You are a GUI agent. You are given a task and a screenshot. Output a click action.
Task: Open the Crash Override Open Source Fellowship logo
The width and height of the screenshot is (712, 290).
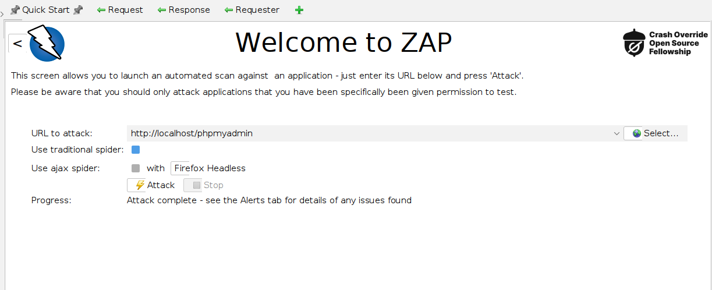pyautogui.click(x=665, y=43)
